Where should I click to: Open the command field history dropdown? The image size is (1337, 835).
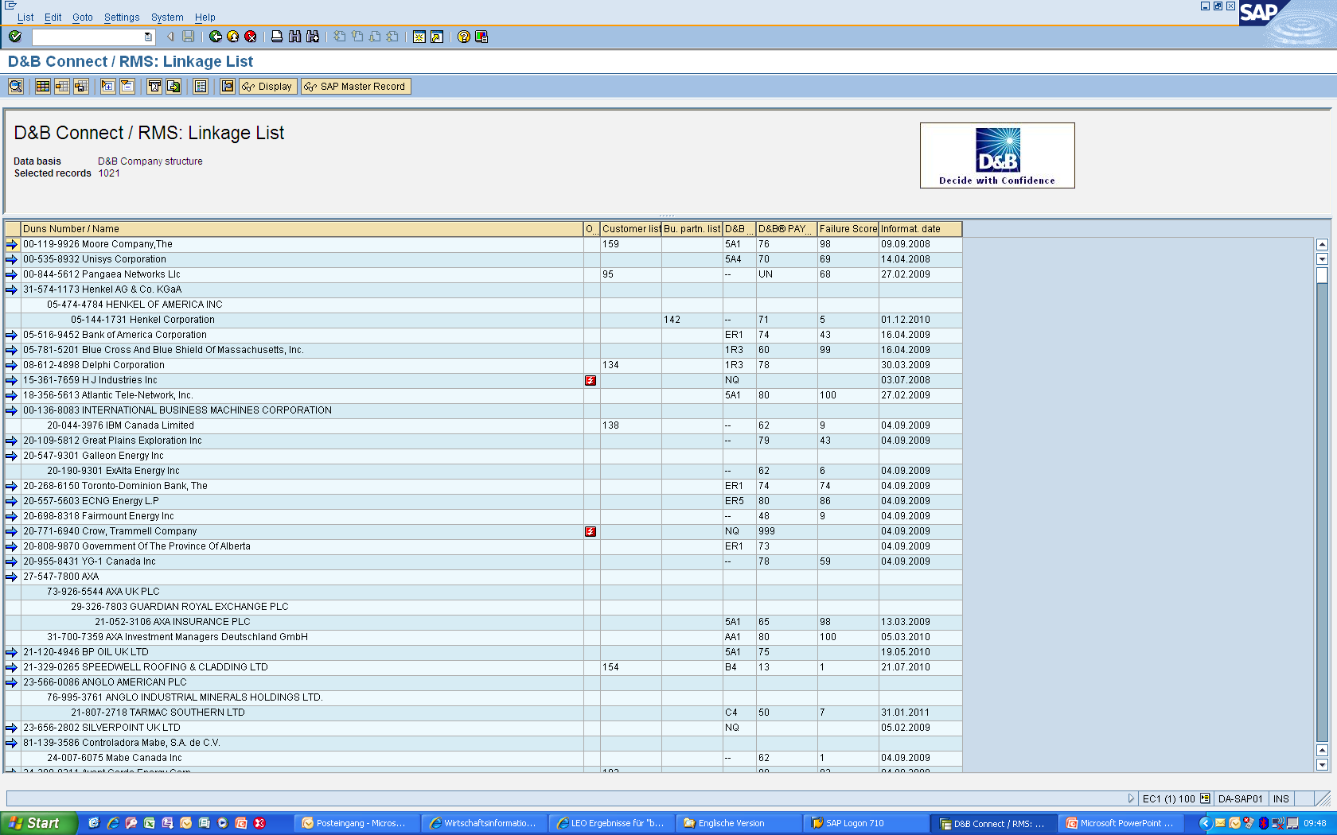(148, 37)
